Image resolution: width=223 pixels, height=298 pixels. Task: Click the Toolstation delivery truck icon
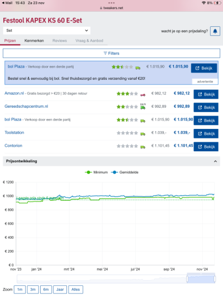pyautogui.click(x=143, y=134)
